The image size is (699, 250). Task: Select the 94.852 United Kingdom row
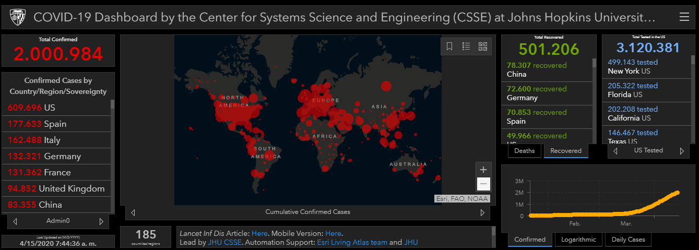point(56,188)
